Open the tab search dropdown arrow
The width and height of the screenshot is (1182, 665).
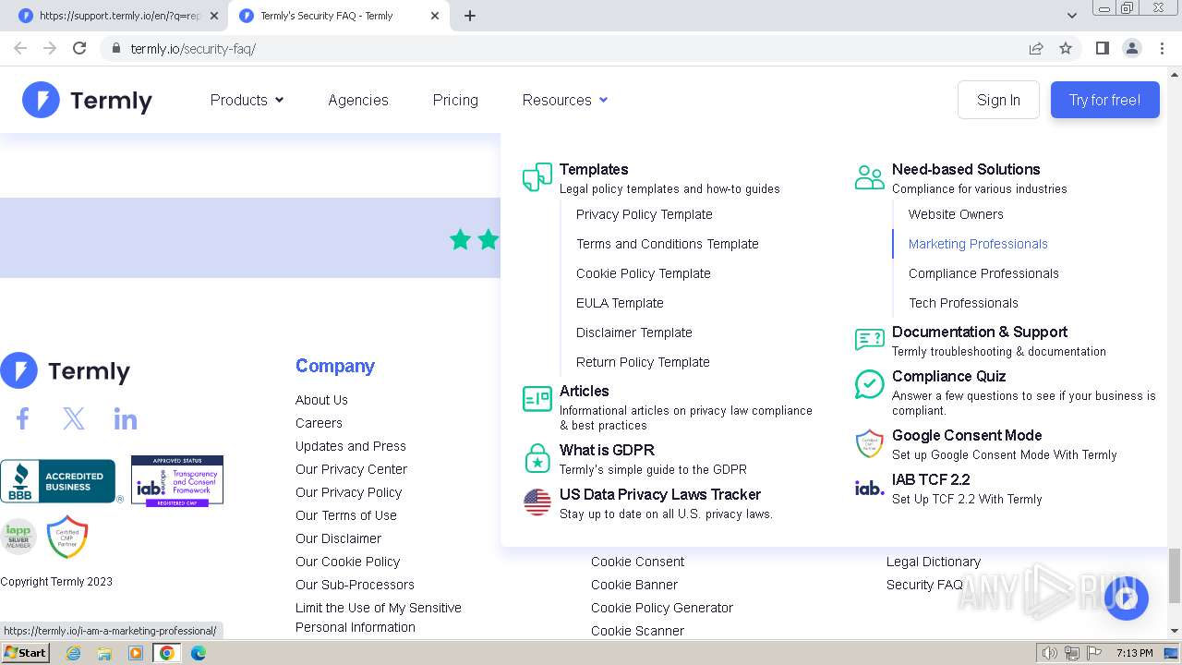[x=1072, y=16]
